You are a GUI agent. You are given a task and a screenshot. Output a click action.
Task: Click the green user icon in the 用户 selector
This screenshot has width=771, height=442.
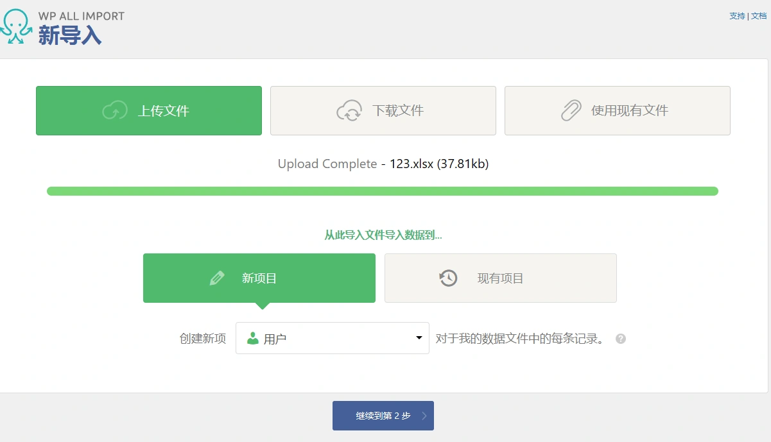pos(253,337)
